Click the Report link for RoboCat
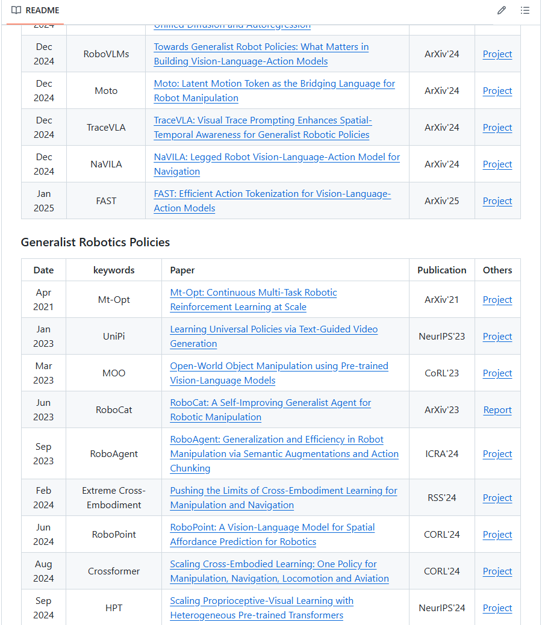The image size is (542, 625). (x=497, y=410)
